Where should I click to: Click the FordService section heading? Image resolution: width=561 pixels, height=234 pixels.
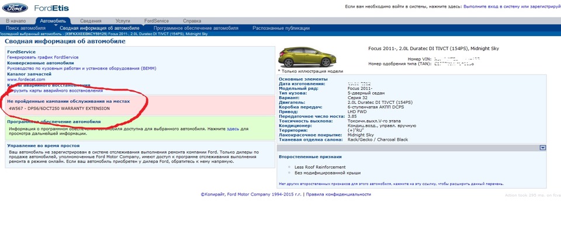point(22,52)
